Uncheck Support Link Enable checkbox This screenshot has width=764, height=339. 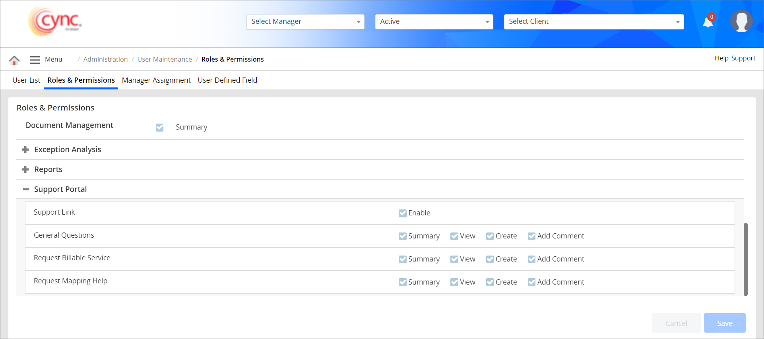coord(402,213)
